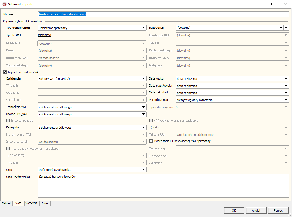Close the Schemat importu dialog

tap(285, 4)
